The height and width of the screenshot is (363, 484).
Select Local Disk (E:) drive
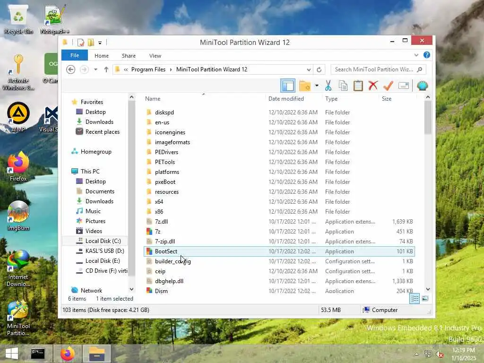tap(103, 261)
